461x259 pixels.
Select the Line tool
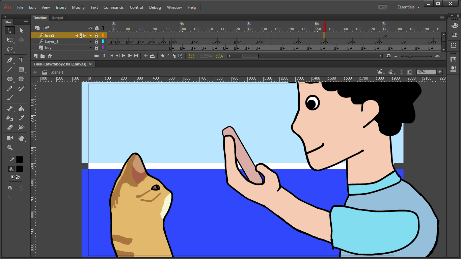click(x=10, y=69)
